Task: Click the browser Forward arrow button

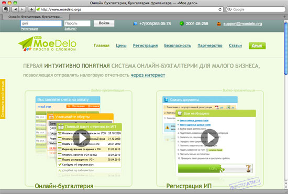Action: point(22,9)
